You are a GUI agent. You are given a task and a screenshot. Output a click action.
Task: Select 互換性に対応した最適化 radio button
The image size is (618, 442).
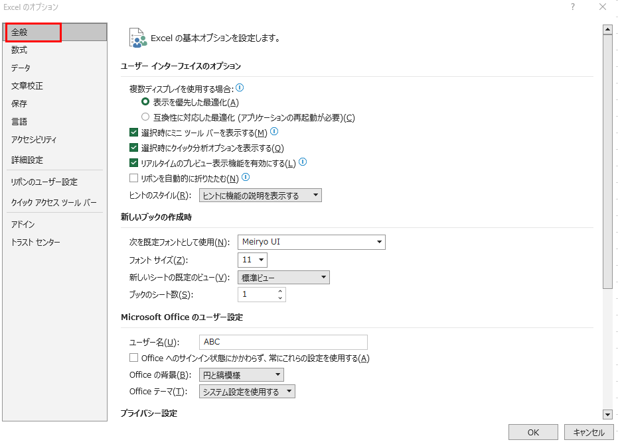tap(145, 117)
